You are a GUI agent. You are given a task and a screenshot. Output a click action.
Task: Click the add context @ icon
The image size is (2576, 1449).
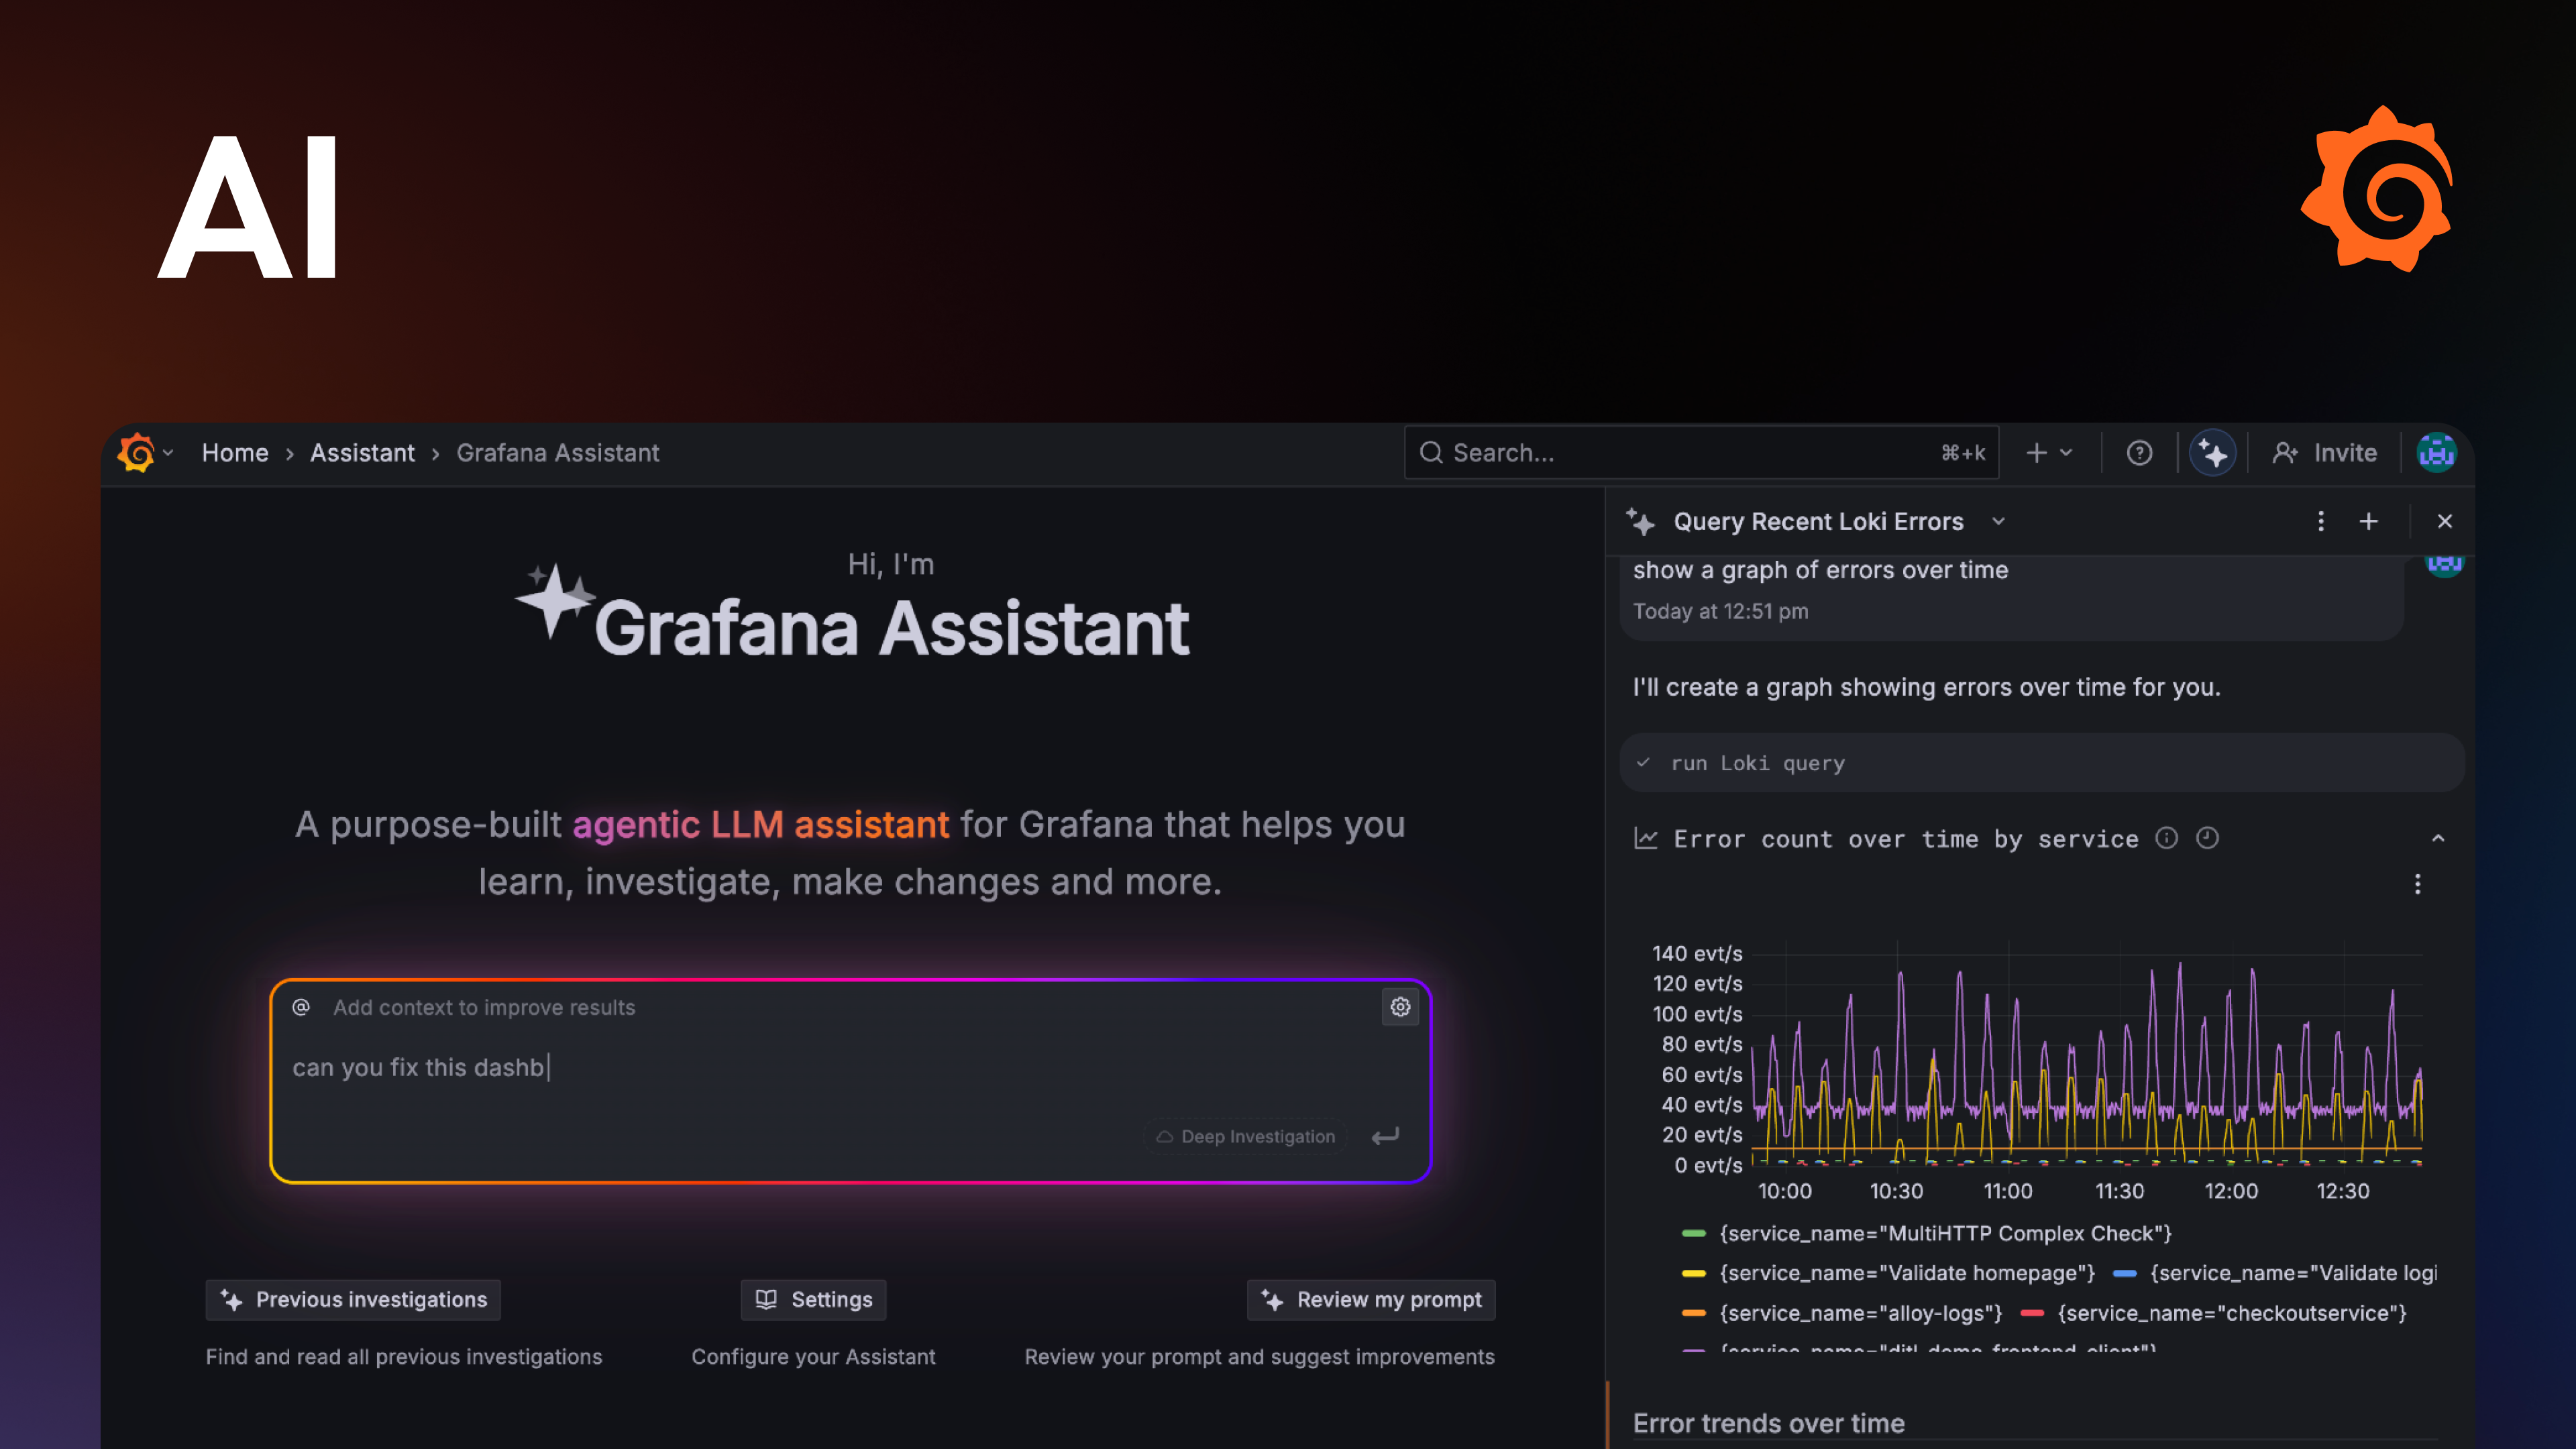[301, 1007]
